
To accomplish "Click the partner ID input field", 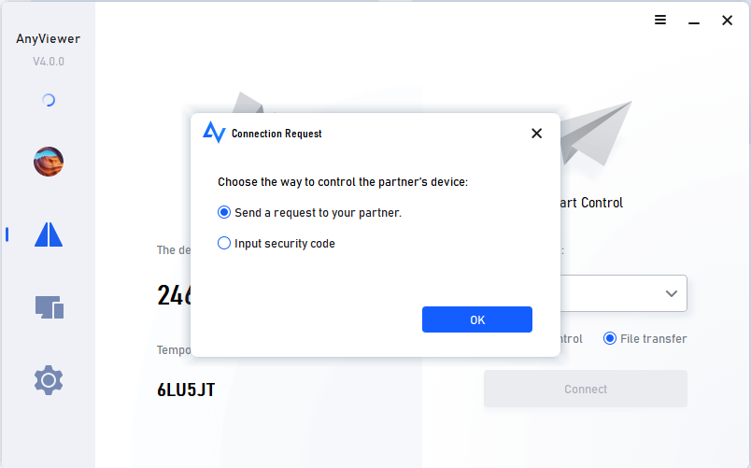I will point(624,293).
